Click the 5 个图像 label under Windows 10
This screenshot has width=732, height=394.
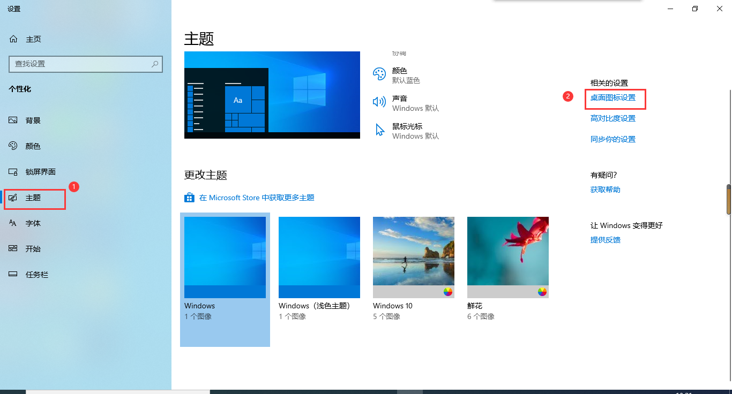(386, 316)
